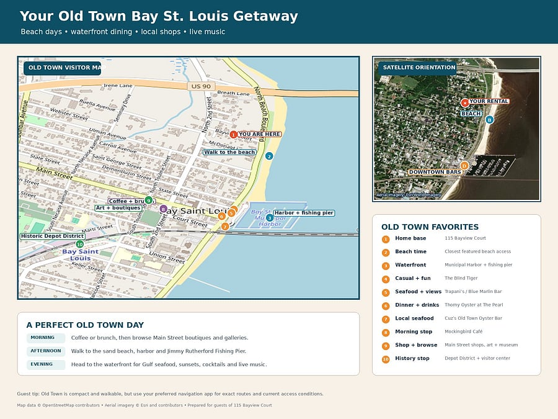Click 'Thorny Oyster at The Pearl' entry
Image resolution: width=558 pixels, height=419 pixels.
click(x=474, y=305)
